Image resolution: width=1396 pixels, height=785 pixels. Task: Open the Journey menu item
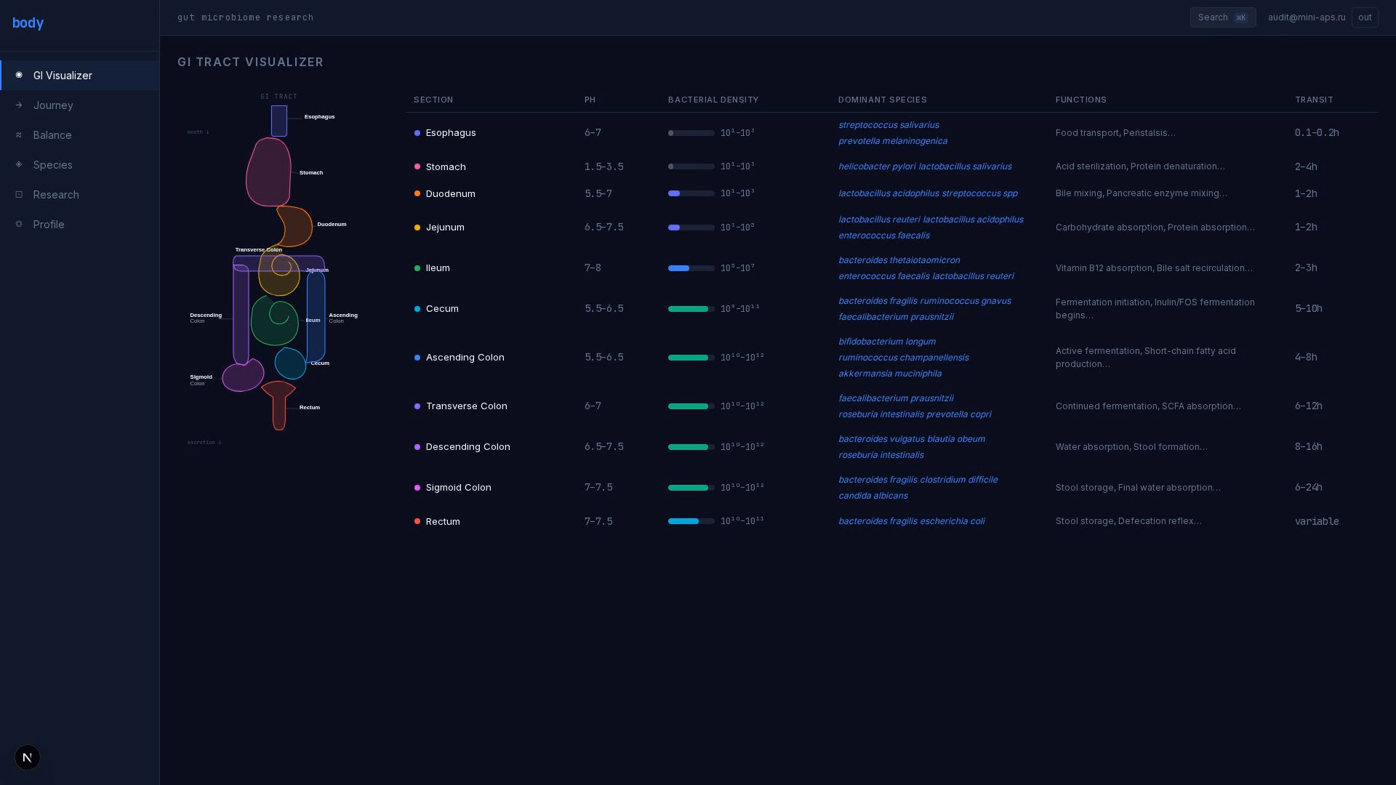80,105
